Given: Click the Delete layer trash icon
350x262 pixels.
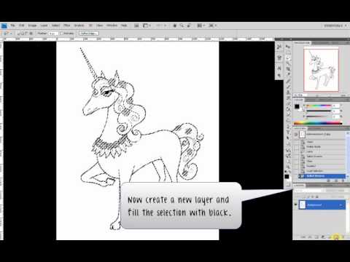Looking at the screenshot, I should [x=343, y=237].
